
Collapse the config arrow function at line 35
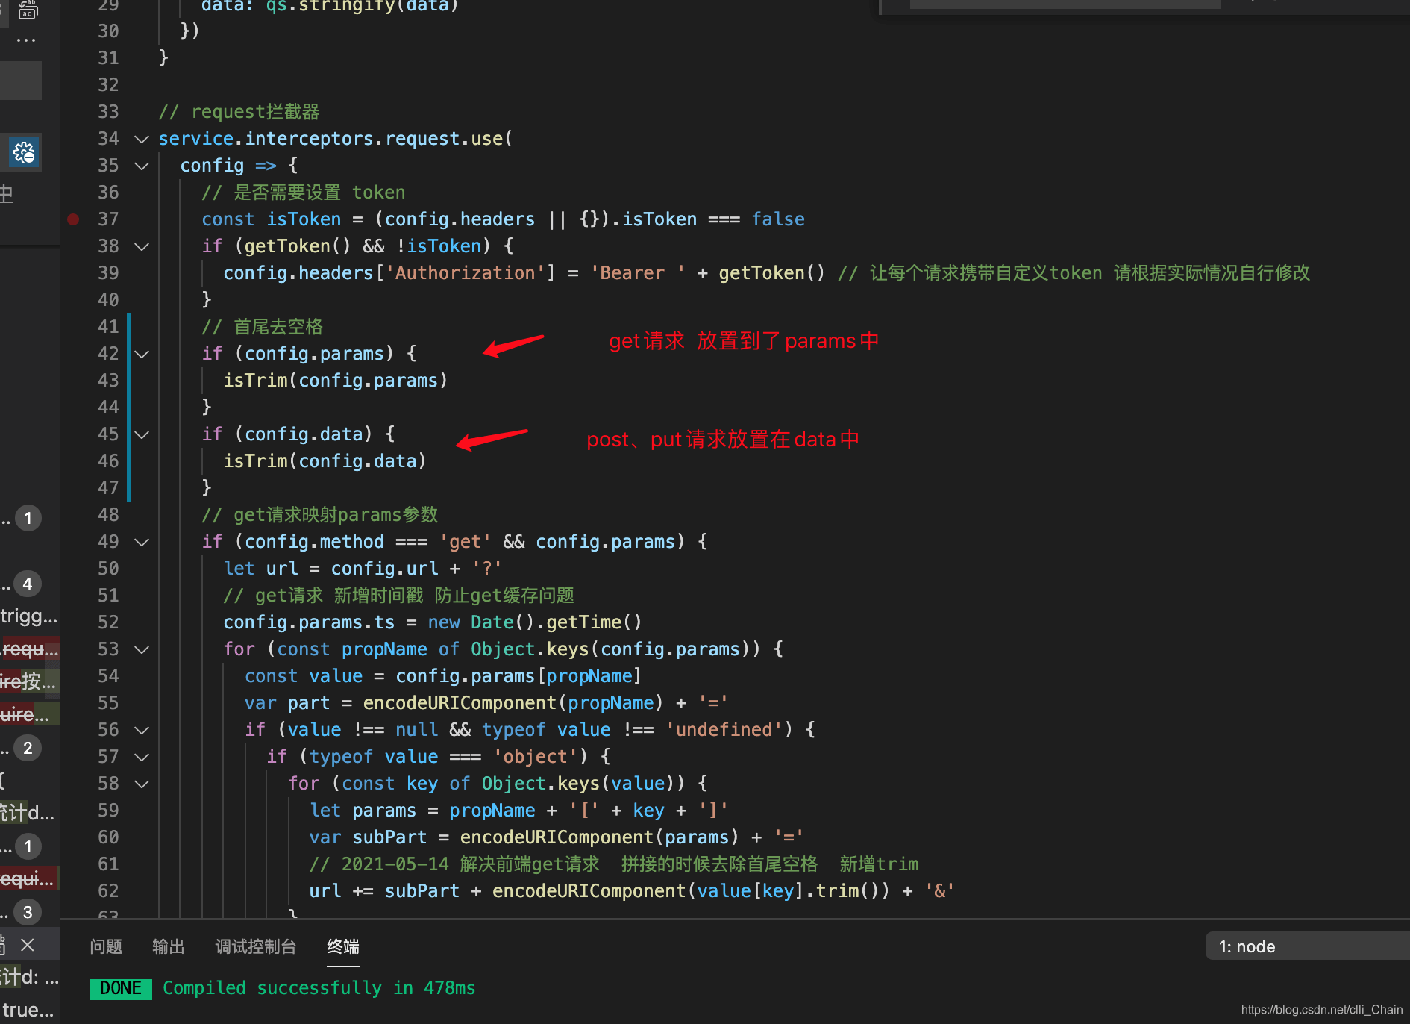(x=142, y=166)
